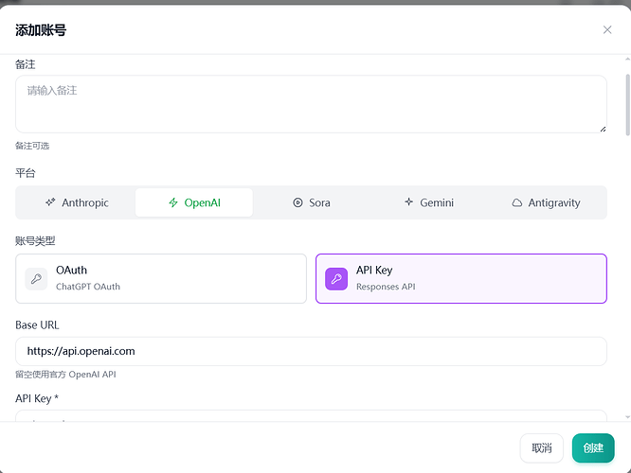The height and width of the screenshot is (473, 631).
Task: Choose the API Key account type card
Action: (x=461, y=278)
